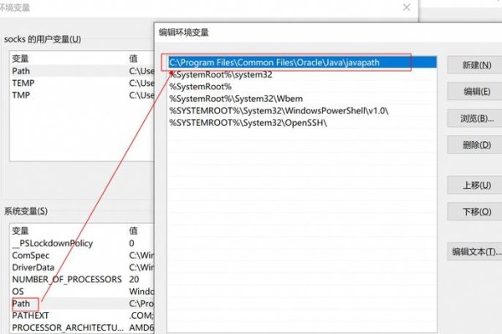Screen dimensions: 502x334
Task: Click the 上移(U) move up button
Action: point(474,185)
